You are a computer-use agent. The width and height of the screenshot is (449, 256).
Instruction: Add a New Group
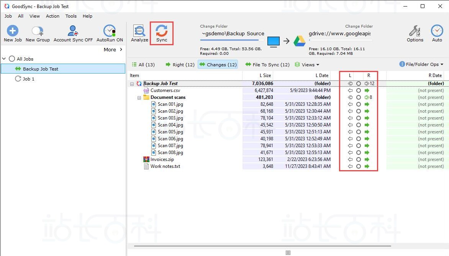(38, 34)
